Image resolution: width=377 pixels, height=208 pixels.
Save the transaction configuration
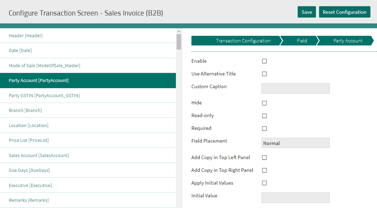coord(307,12)
